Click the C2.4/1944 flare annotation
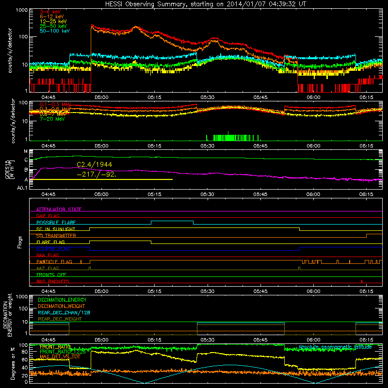The width and height of the screenshot is (388, 388). pyautogui.click(x=94, y=164)
